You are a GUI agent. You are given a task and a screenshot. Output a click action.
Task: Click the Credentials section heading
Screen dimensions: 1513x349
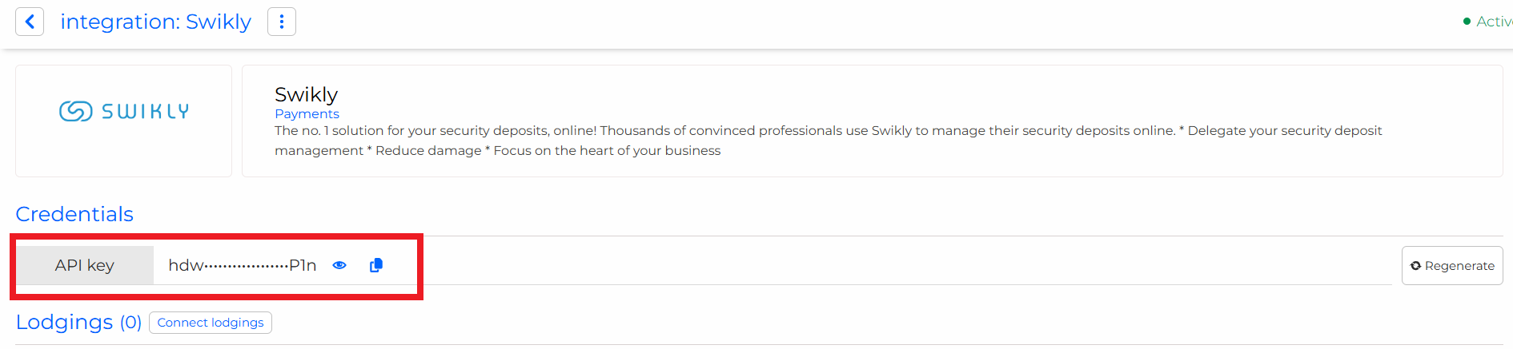[x=74, y=214]
